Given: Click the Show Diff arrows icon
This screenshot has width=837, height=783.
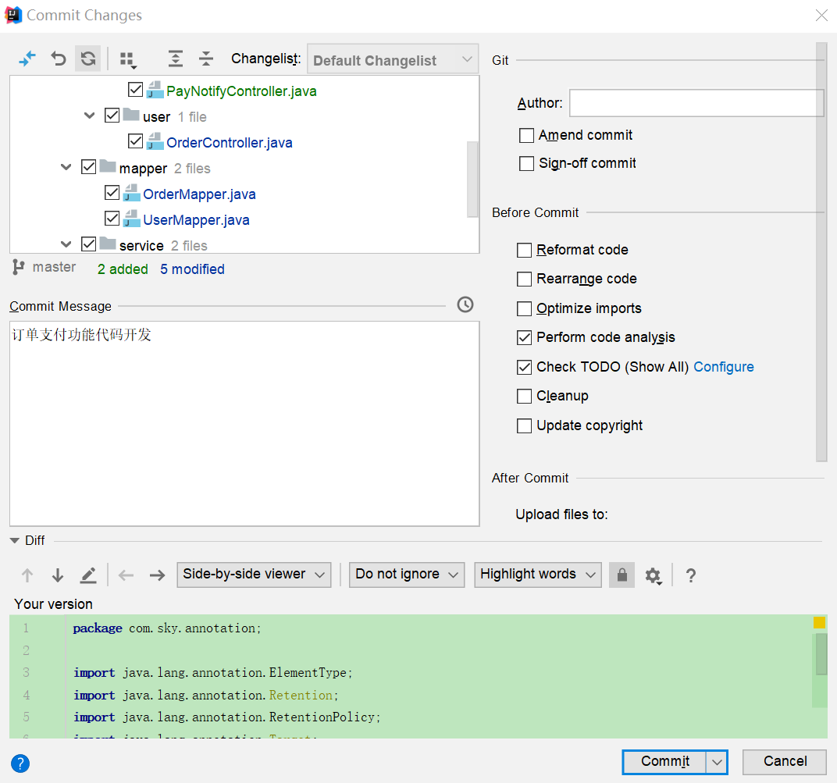Looking at the screenshot, I should 27,59.
